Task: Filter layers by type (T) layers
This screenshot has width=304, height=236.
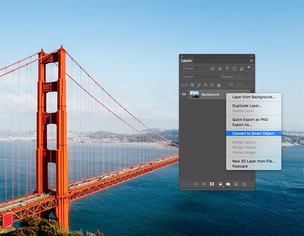Action: click(227, 69)
